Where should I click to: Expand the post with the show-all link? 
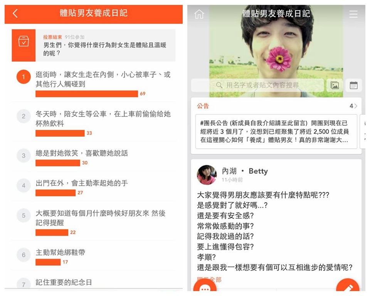(x=209, y=280)
